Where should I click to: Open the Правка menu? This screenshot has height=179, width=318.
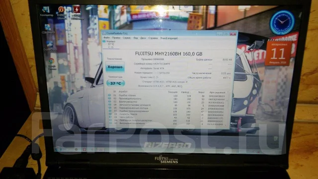click(x=116, y=38)
